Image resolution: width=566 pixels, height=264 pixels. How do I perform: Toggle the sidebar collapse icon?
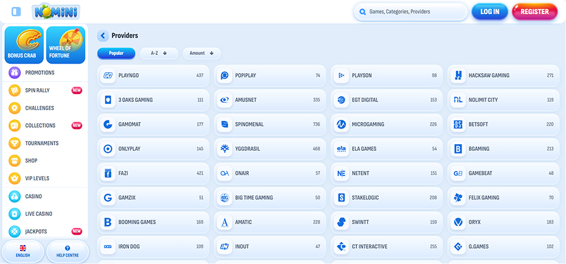pos(17,12)
